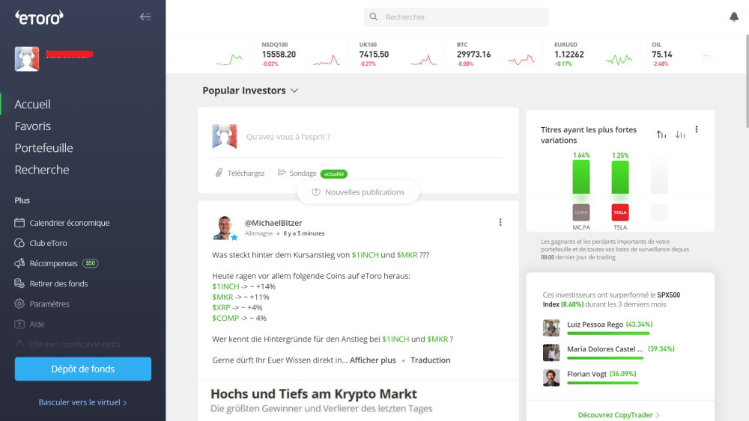Click the Téléchargez paperclip icon
Viewport: 749px width, 421px height.
click(x=219, y=173)
